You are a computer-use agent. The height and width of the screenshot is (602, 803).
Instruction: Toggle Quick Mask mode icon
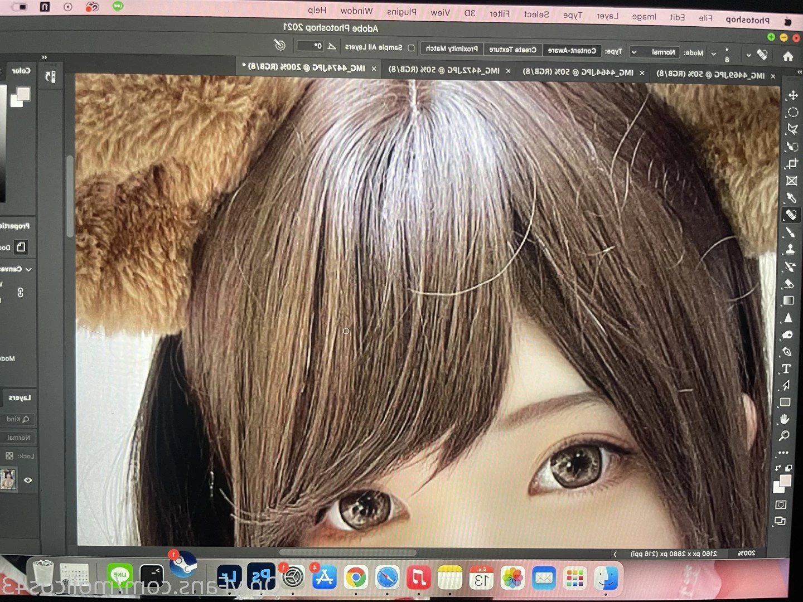pyautogui.click(x=781, y=504)
